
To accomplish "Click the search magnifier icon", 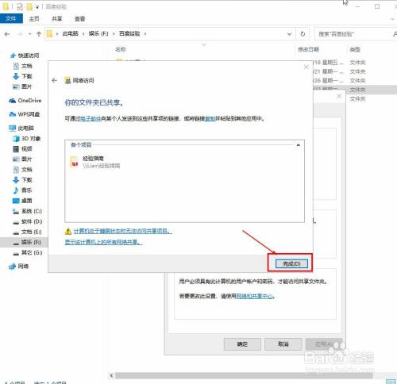I will pyautogui.click(x=395, y=34).
